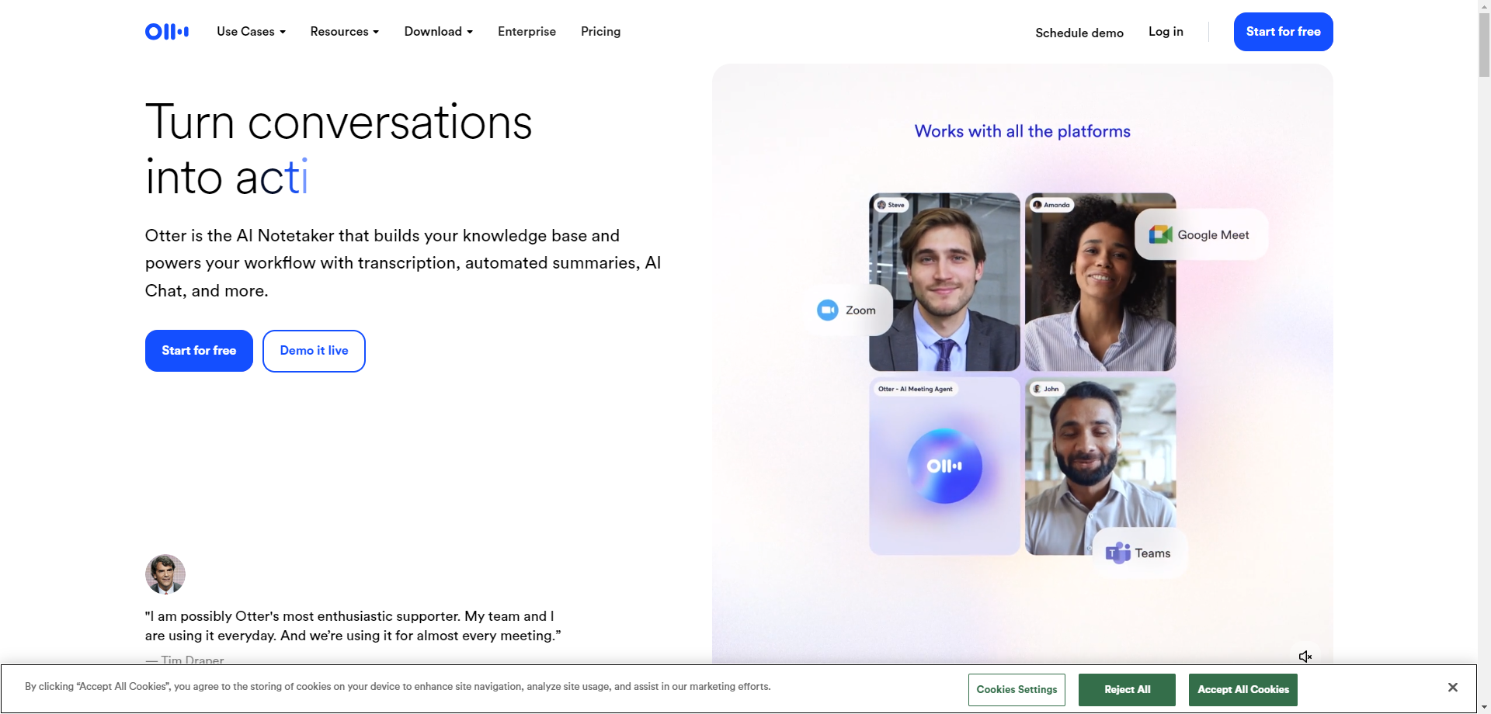1491x714 pixels.
Task: Click the Schedule demo link
Action: 1079,33
